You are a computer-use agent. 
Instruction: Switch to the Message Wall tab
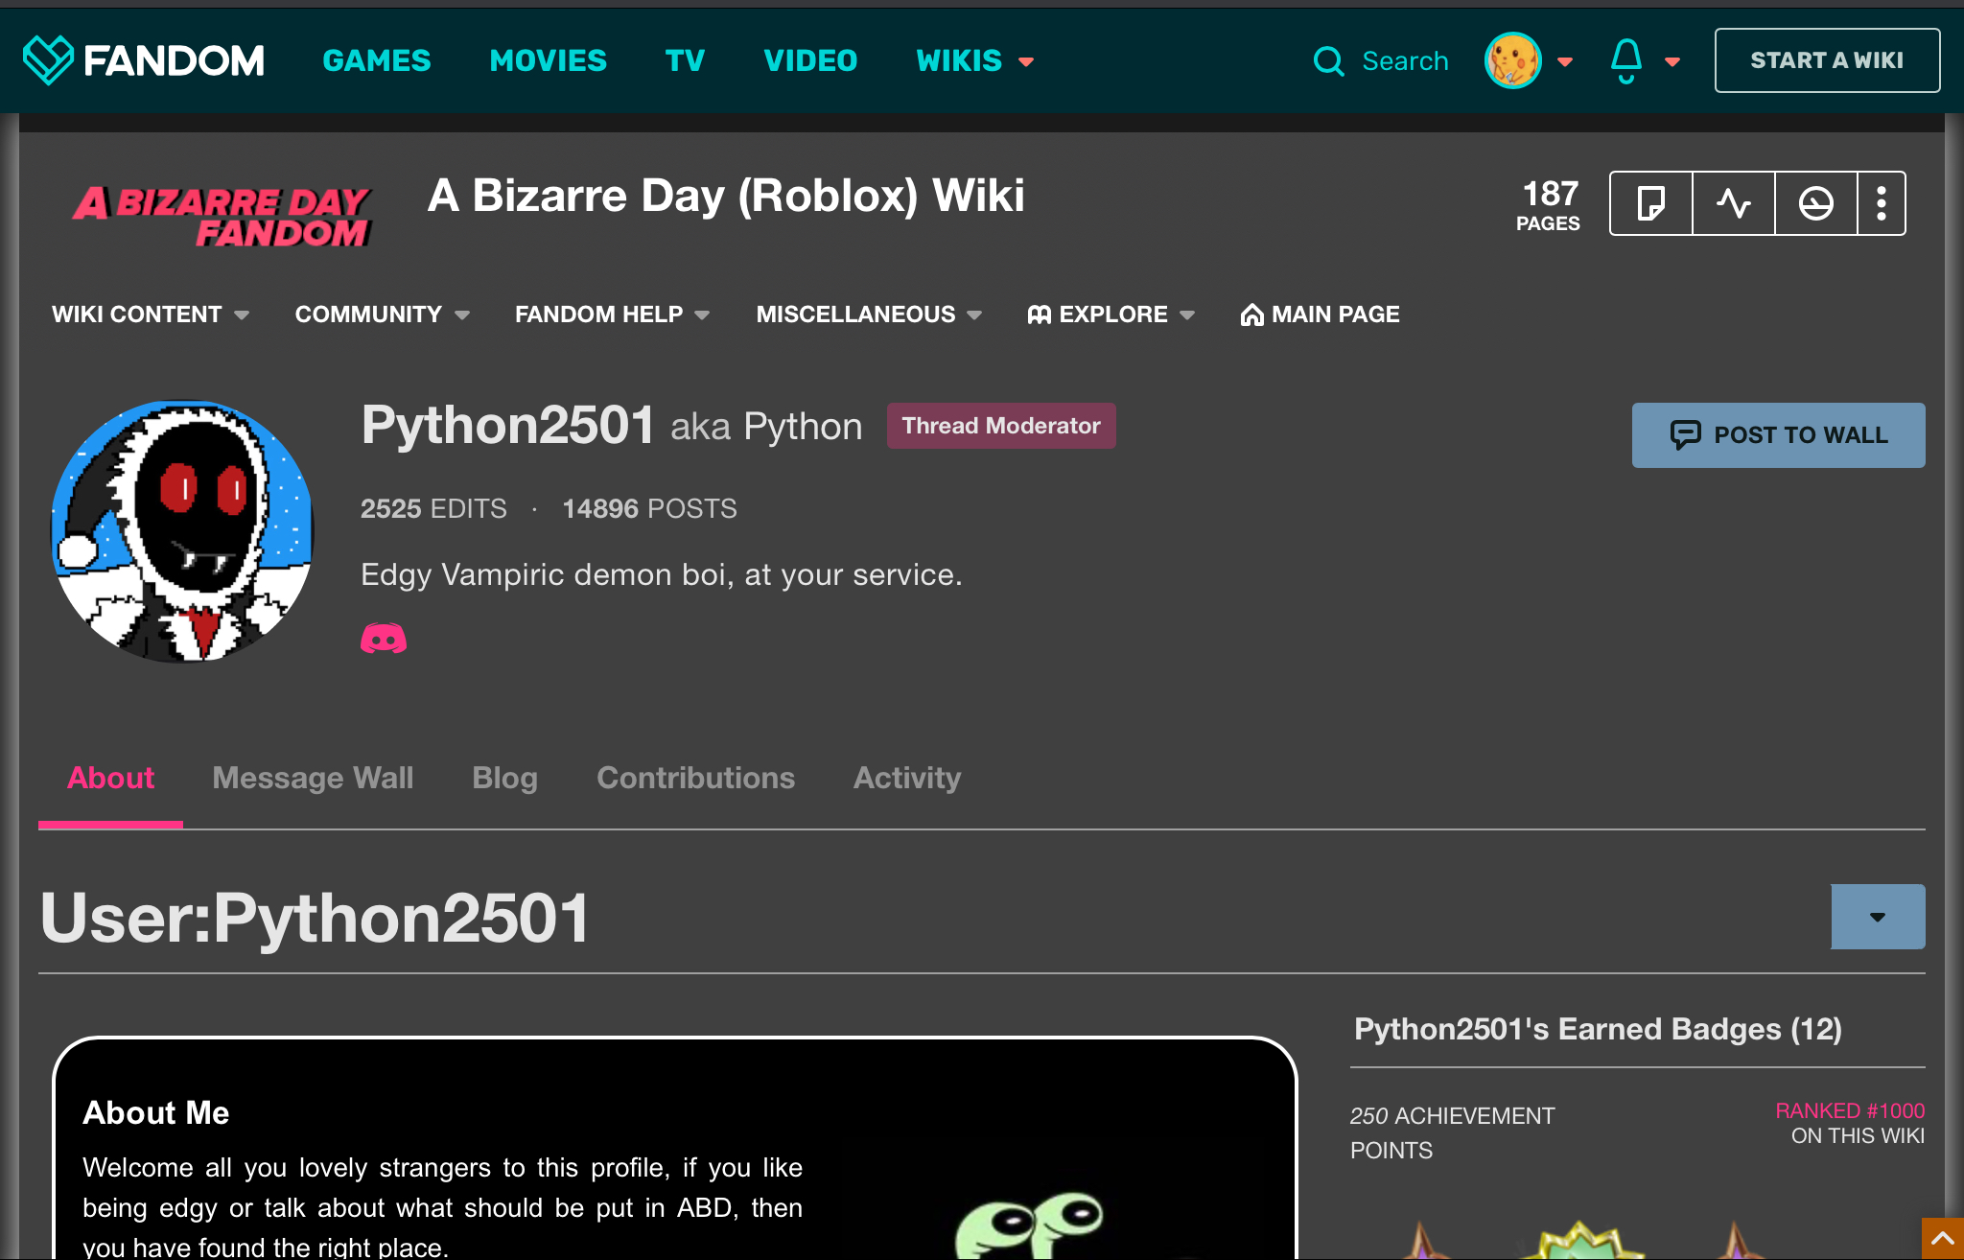313,778
